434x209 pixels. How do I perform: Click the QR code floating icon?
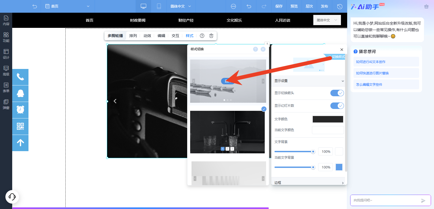[x=20, y=127]
